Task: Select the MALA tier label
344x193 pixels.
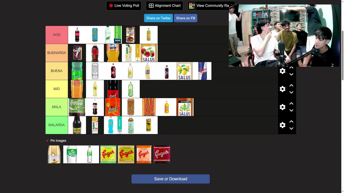Action: click(x=57, y=107)
